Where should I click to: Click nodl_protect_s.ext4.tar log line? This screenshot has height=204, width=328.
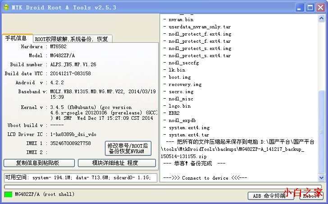pyautogui.click(x=197, y=55)
